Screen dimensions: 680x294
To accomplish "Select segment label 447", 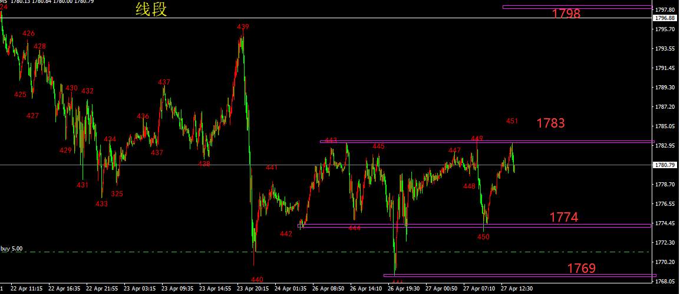I will click(454, 151).
